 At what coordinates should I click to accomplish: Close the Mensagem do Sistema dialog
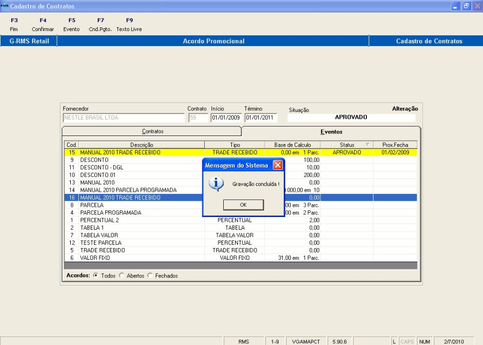pyautogui.click(x=277, y=165)
